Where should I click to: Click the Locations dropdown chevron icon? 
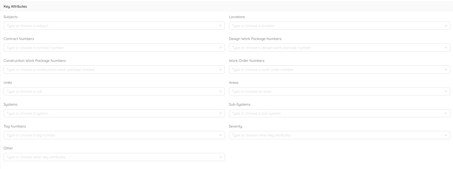click(x=446, y=26)
